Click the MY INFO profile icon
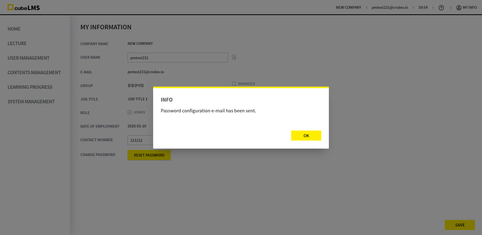482x235 pixels. pyautogui.click(x=459, y=8)
